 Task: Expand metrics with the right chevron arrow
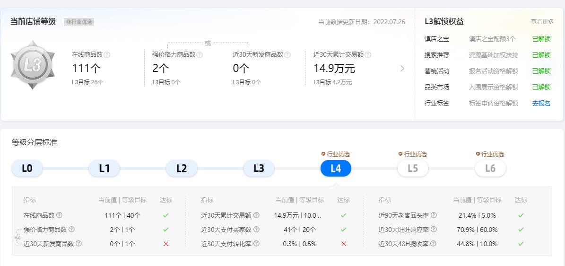(x=402, y=69)
